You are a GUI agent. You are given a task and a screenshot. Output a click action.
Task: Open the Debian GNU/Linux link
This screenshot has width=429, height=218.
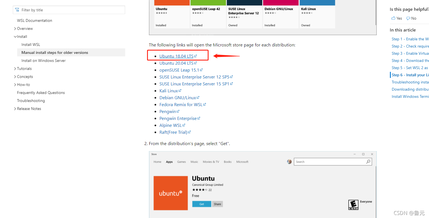click(x=178, y=98)
